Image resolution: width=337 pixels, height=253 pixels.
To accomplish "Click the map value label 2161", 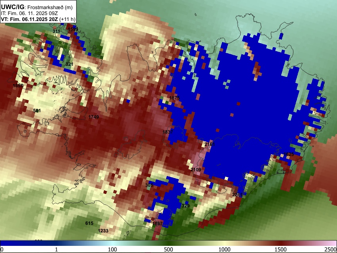I will point(210,144).
